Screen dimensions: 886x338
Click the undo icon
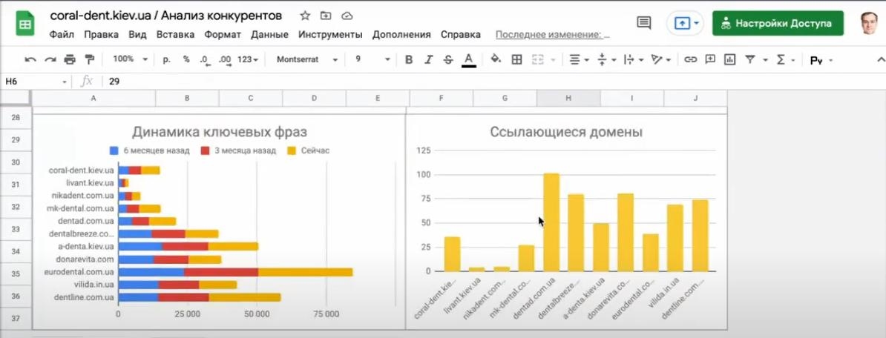coord(30,59)
